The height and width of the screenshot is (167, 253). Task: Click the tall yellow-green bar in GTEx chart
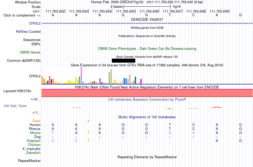109,78
